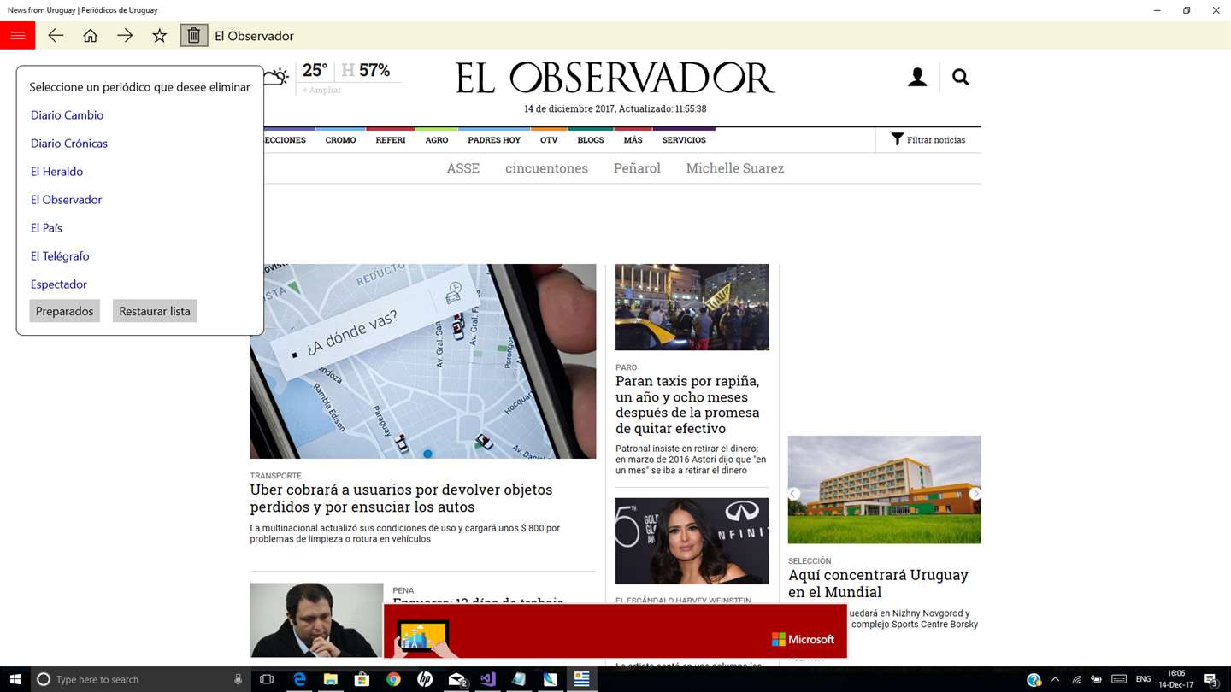Open the red hamburger menu

point(17,35)
